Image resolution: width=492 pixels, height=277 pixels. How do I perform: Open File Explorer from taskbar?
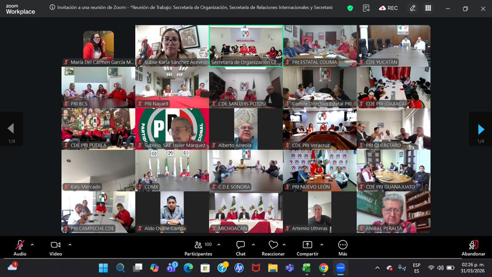point(273,268)
